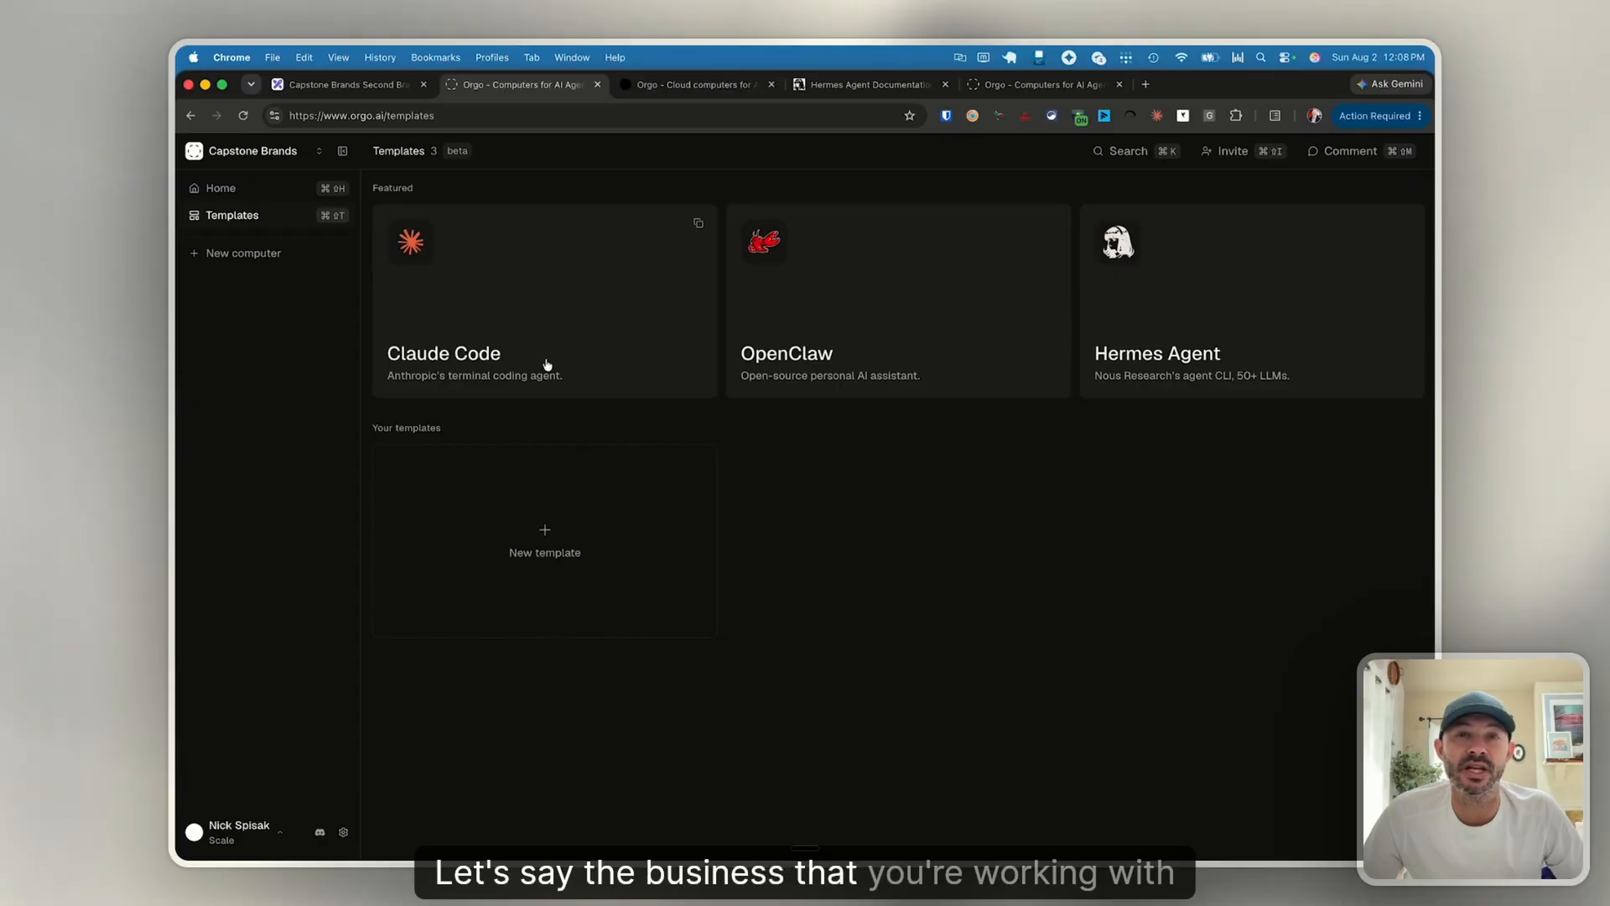Open the History menu
Screen dimensions: 1610x906
(380, 58)
